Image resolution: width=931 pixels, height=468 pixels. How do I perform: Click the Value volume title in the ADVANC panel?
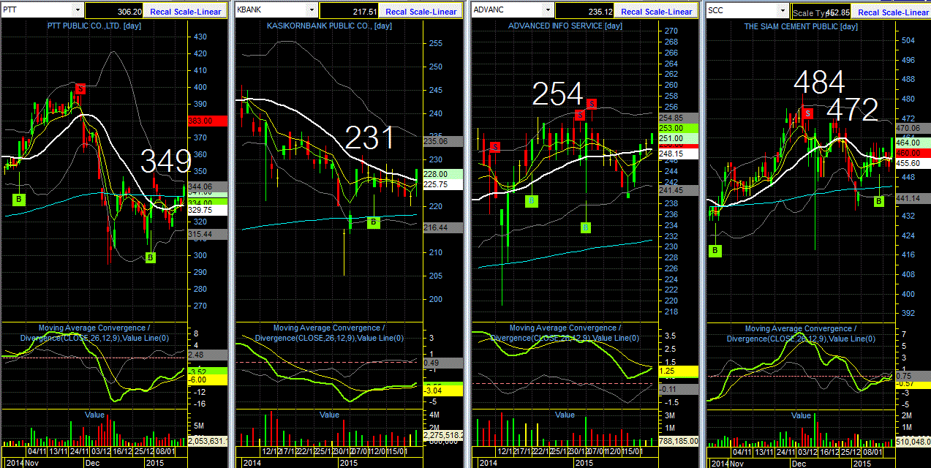(x=565, y=415)
